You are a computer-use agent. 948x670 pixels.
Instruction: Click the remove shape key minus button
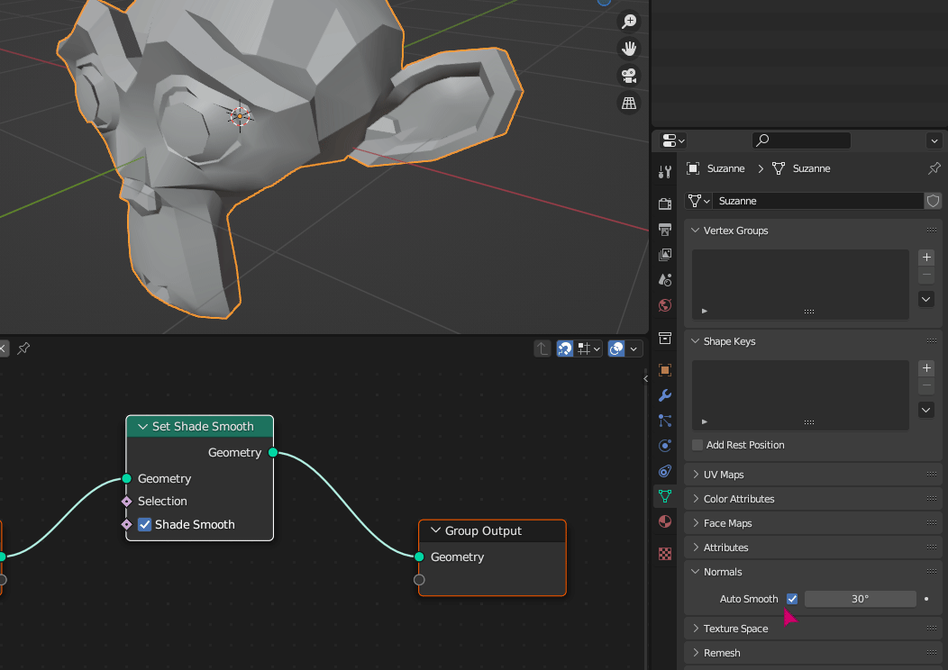coord(926,385)
